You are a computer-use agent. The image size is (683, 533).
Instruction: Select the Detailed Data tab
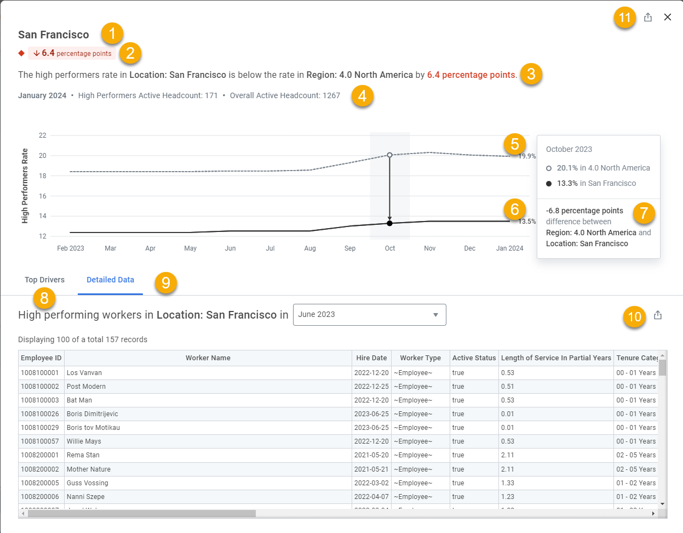tap(110, 280)
